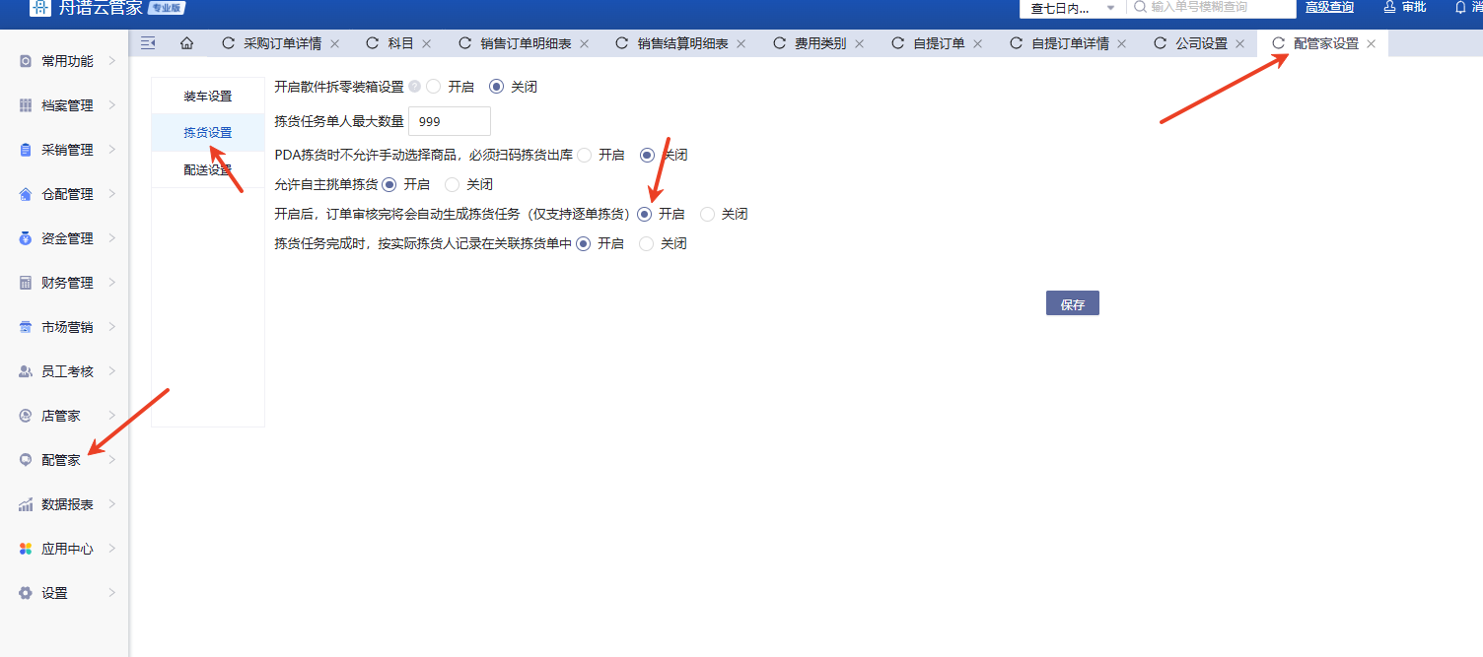Switch to the 公司设置 tab
This screenshot has width=1483, height=657.
(x=1201, y=43)
